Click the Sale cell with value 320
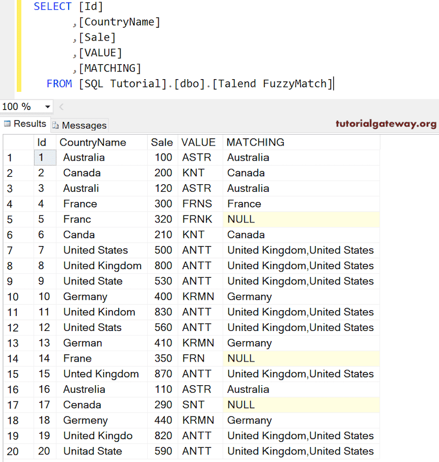This screenshot has height=462, width=439. click(163, 219)
